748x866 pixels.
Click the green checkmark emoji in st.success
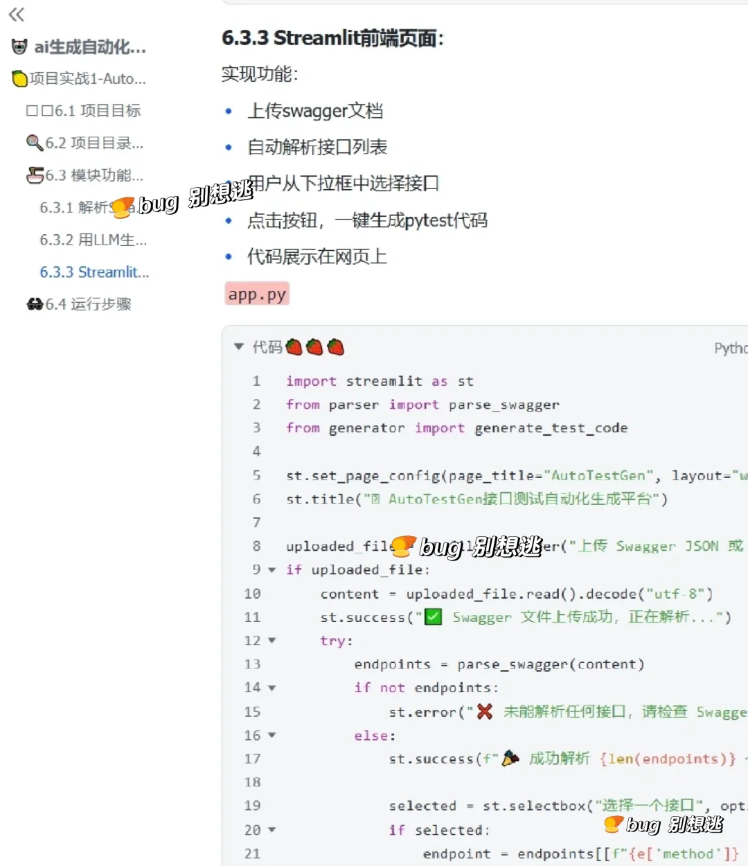pyautogui.click(x=431, y=616)
